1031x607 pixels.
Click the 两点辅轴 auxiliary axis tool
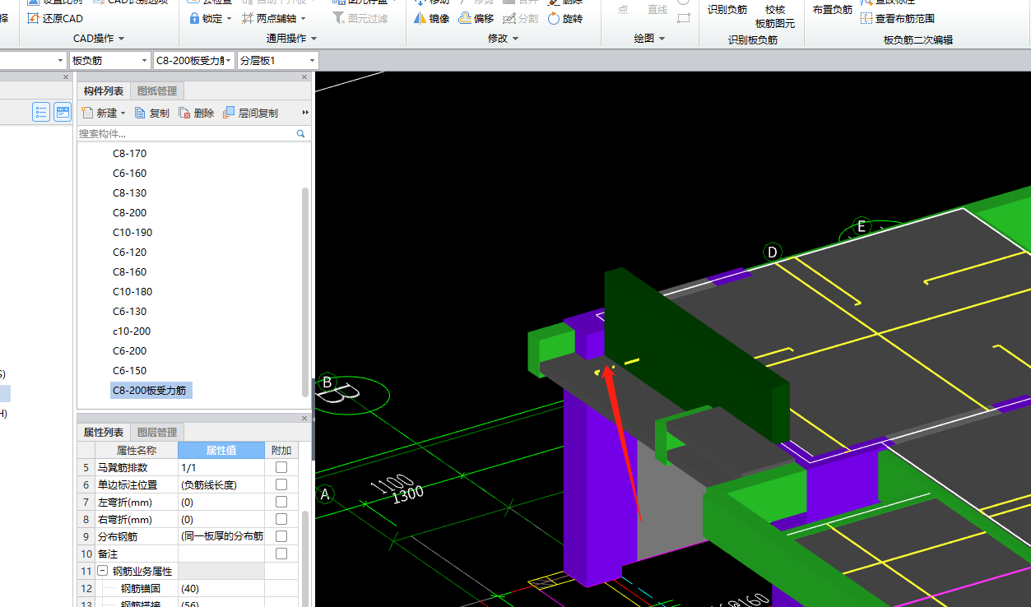(x=274, y=18)
